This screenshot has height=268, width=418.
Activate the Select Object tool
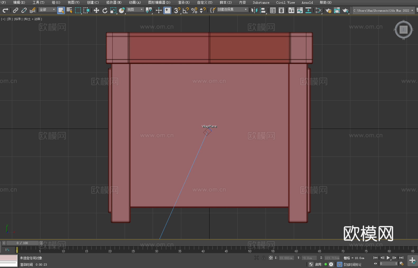(x=61, y=11)
